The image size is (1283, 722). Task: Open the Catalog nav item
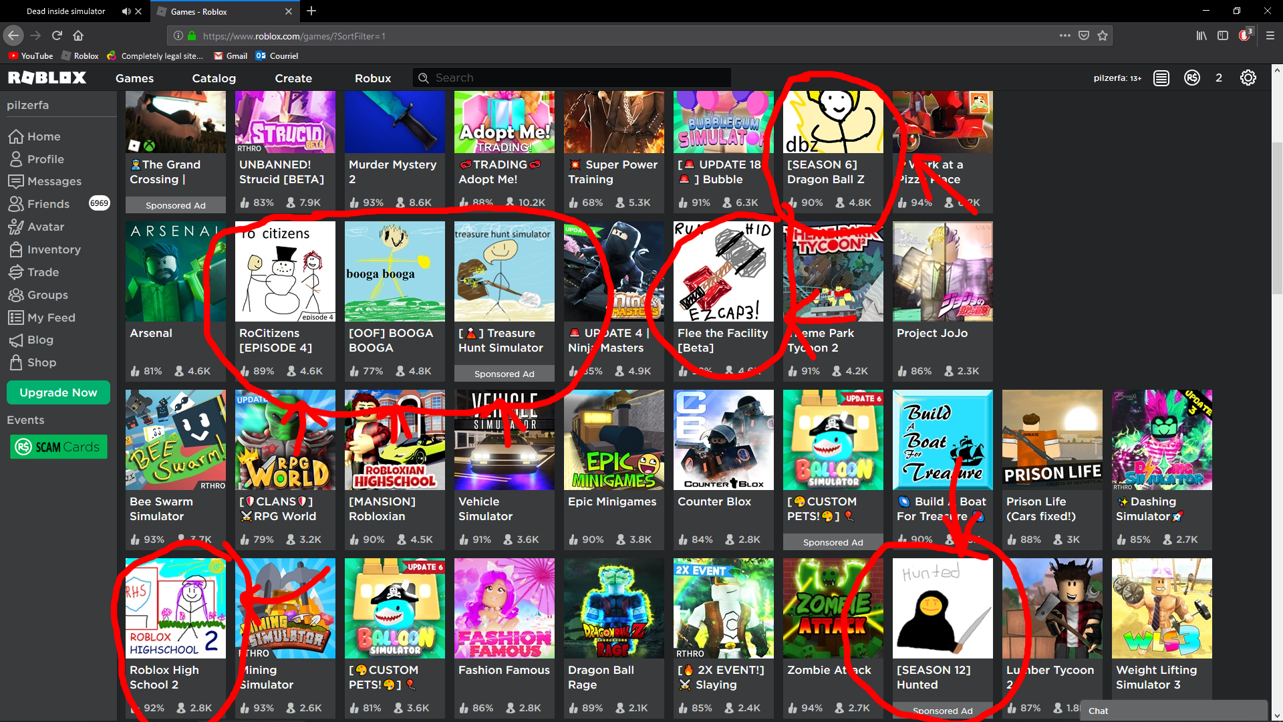(x=214, y=78)
